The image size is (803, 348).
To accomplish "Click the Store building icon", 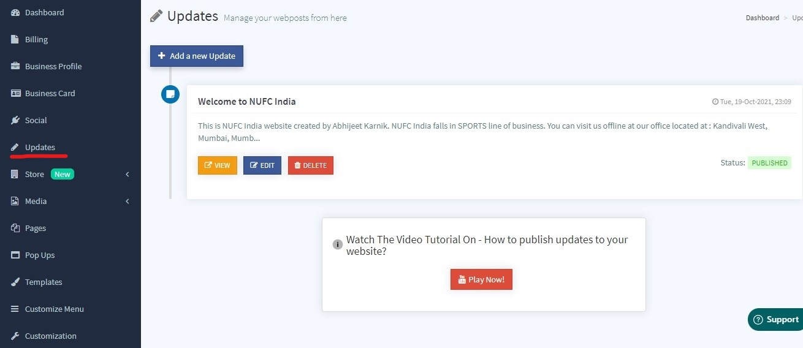I will pos(15,174).
